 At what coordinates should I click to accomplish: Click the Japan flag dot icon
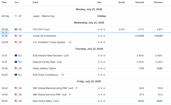pyautogui.click(x=16, y=16)
